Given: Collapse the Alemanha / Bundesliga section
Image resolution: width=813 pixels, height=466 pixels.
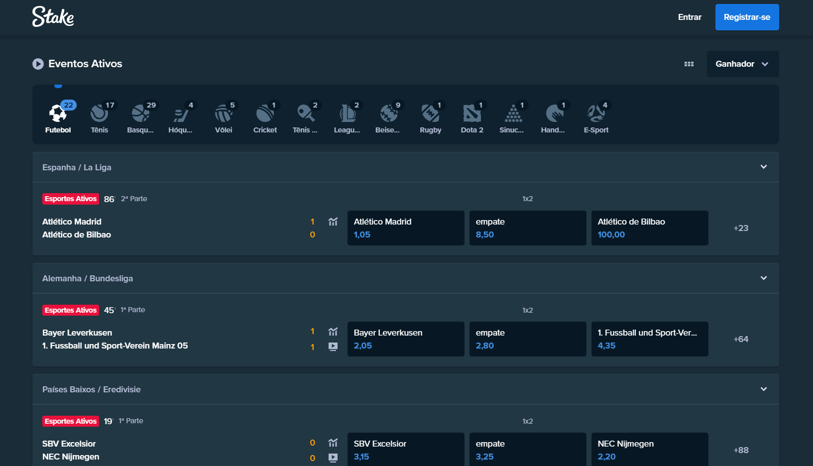Looking at the screenshot, I should (x=763, y=278).
